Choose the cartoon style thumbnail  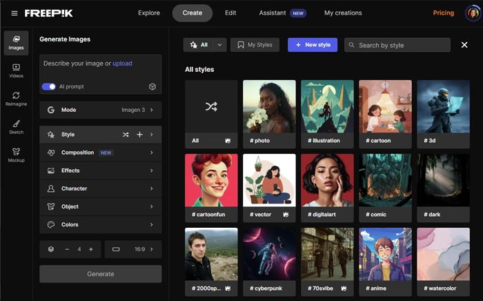pos(385,106)
